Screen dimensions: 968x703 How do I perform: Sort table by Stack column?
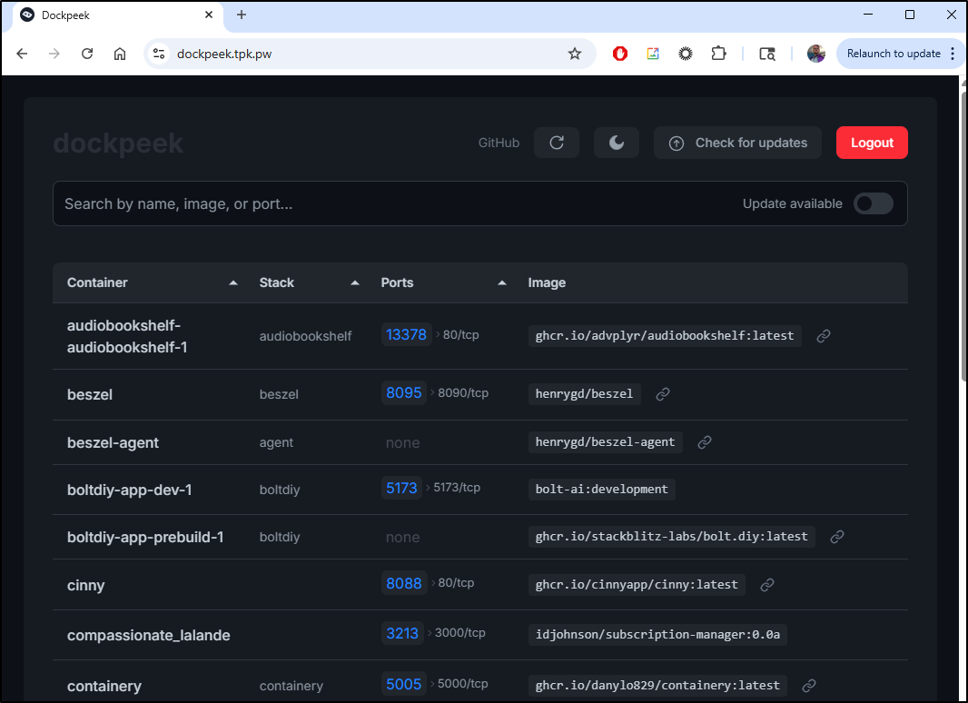coord(310,283)
